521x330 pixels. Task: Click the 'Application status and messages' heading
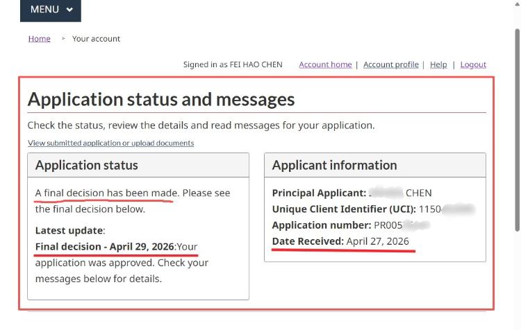click(161, 99)
